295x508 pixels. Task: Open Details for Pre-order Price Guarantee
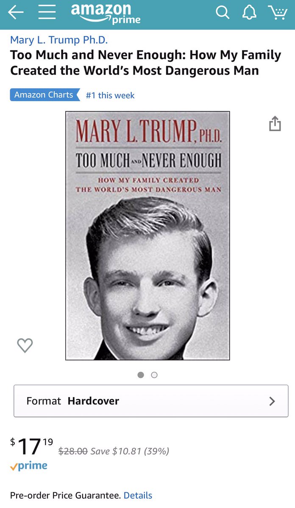(x=138, y=495)
